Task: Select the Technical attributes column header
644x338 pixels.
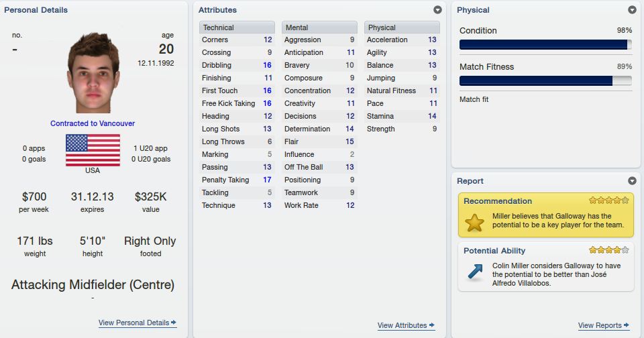Action: coord(237,27)
